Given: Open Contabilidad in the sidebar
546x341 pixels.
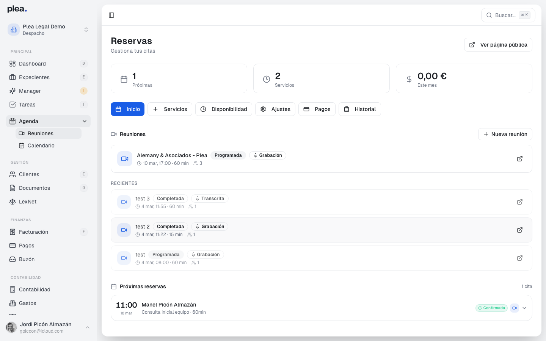Looking at the screenshot, I should tap(49, 289).
